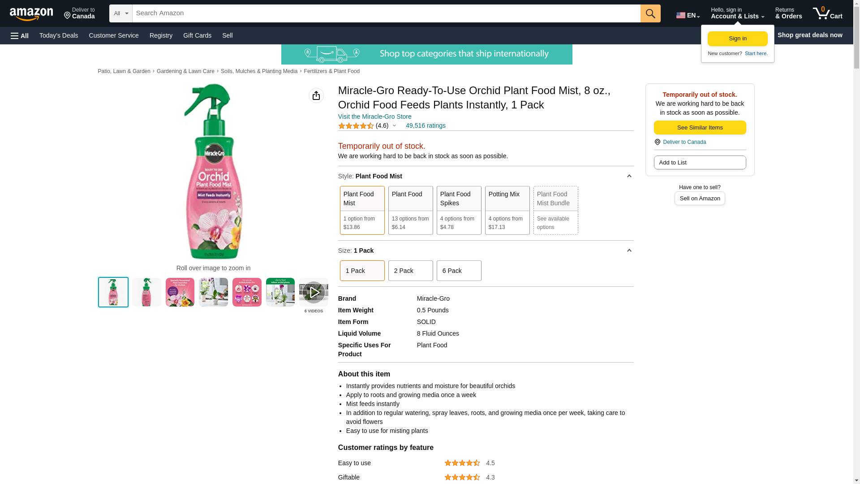Open the Gift Cards nav item
The height and width of the screenshot is (484, 860).
pyautogui.click(x=197, y=35)
